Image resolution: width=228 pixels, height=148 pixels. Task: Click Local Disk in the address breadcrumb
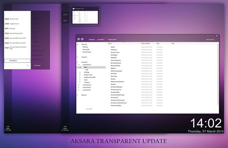101,40
